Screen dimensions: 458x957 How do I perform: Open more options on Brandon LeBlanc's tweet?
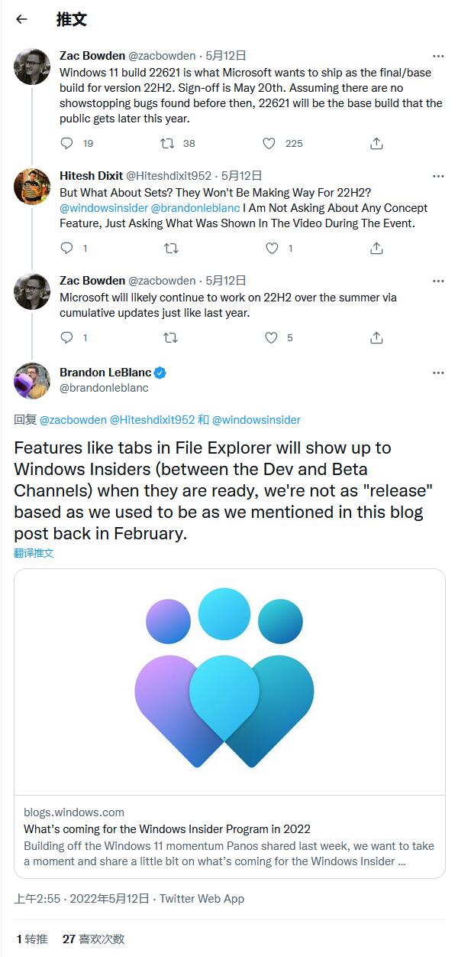click(x=438, y=373)
